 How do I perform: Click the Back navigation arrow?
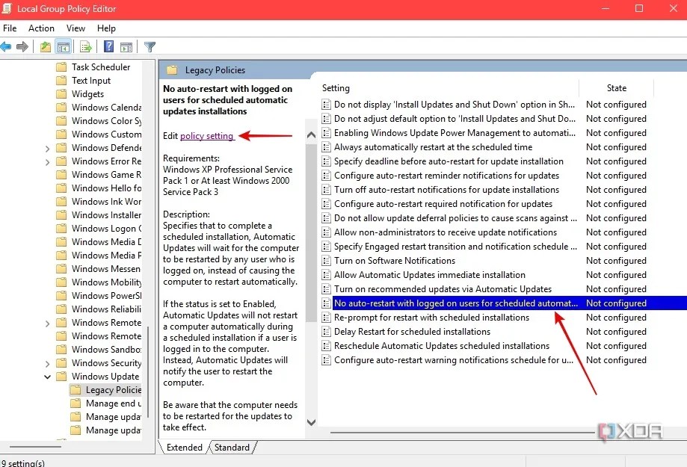(6, 46)
